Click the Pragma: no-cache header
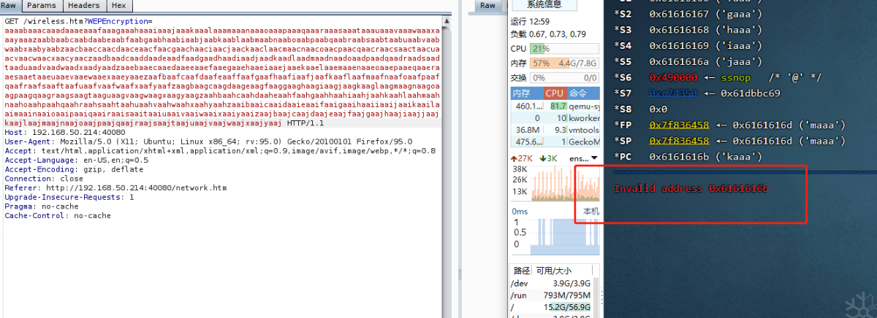 40,206
